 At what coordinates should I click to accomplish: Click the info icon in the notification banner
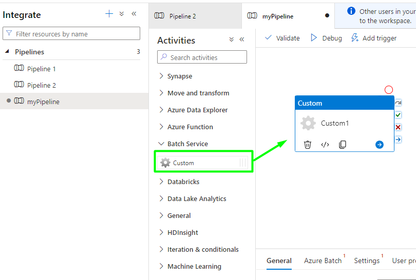(351, 11)
